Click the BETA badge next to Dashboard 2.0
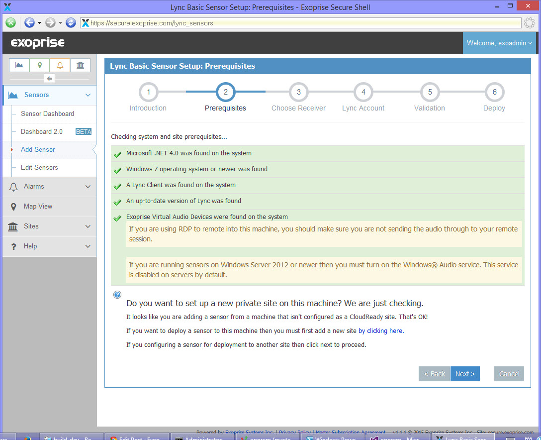The height and width of the screenshot is (440, 541). [x=84, y=131]
